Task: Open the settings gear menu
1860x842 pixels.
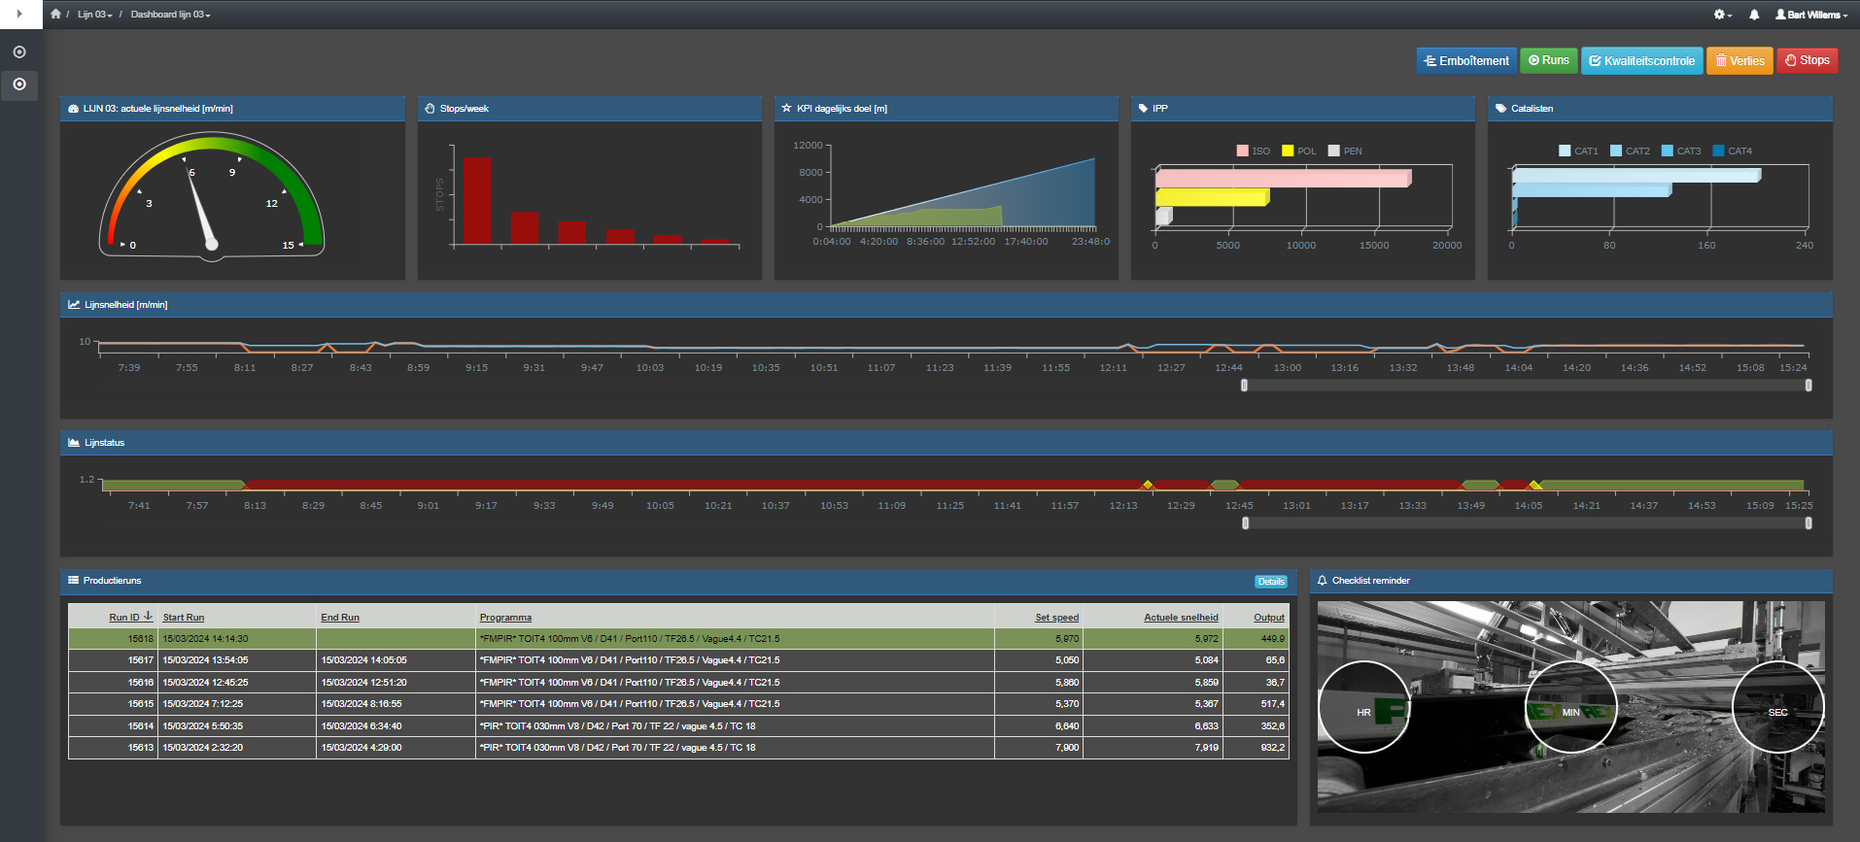Action: tap(1722, 15)
